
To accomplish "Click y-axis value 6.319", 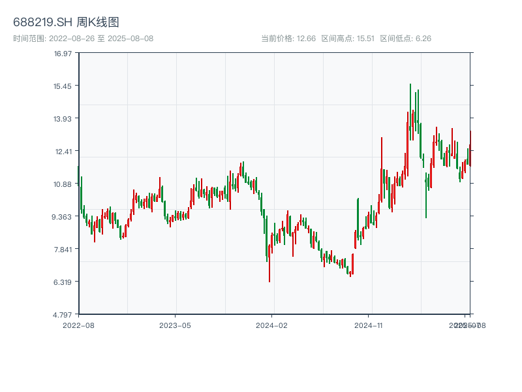I will click(x=63, y=282).
